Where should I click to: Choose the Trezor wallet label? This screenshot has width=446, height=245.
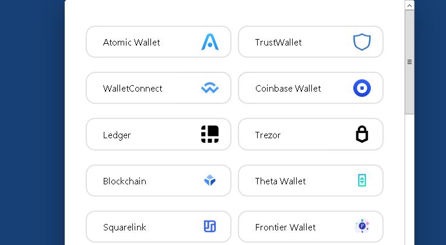coord(268,135)
